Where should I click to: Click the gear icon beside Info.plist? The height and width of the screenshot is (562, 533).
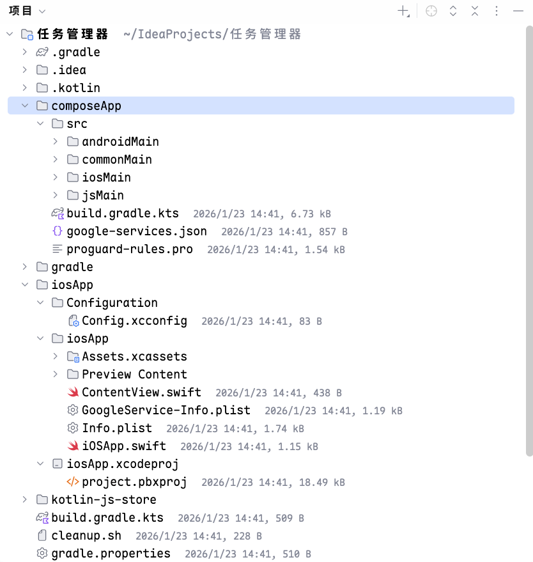pos(73,428)
